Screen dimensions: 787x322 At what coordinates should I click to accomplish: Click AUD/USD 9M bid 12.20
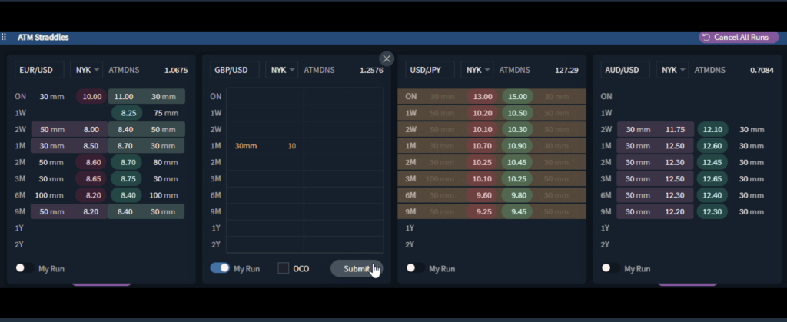(675, 211)
